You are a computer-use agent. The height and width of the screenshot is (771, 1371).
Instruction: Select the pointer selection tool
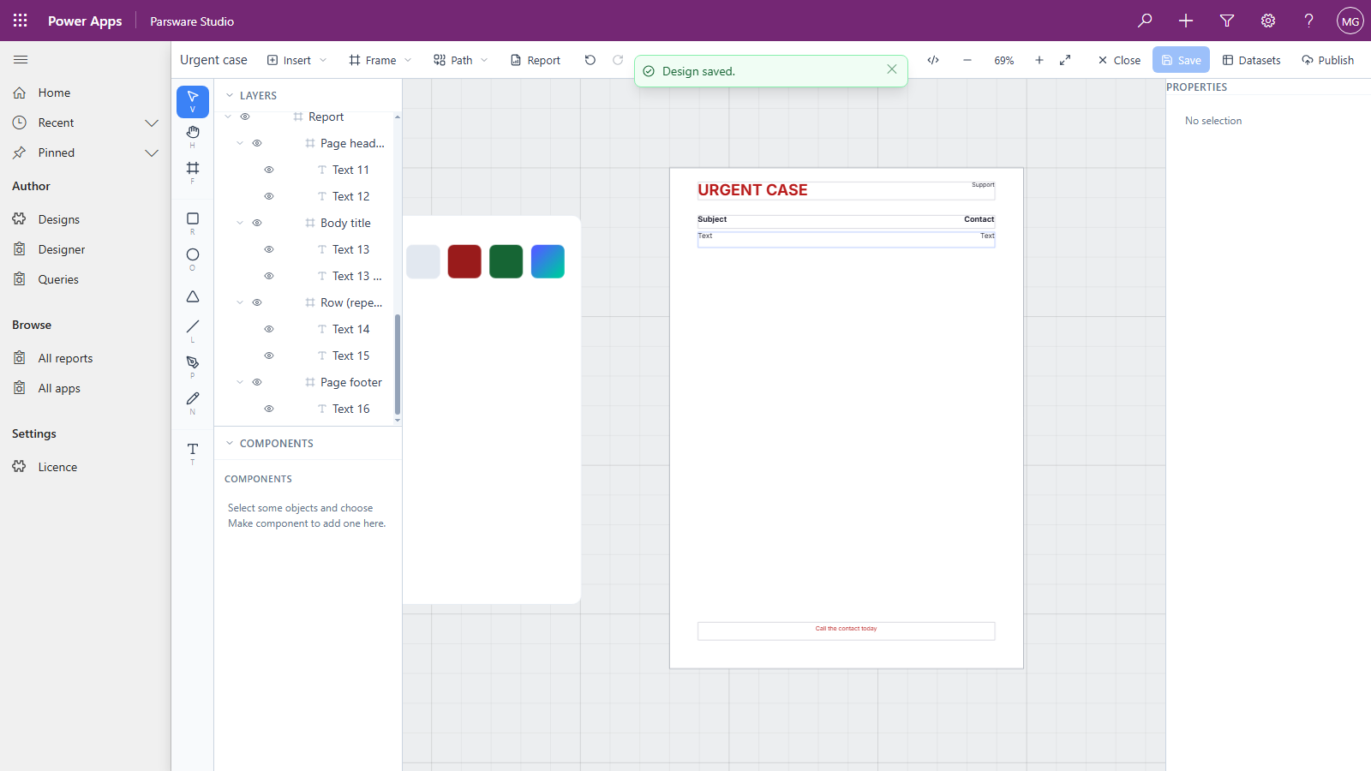193,102
